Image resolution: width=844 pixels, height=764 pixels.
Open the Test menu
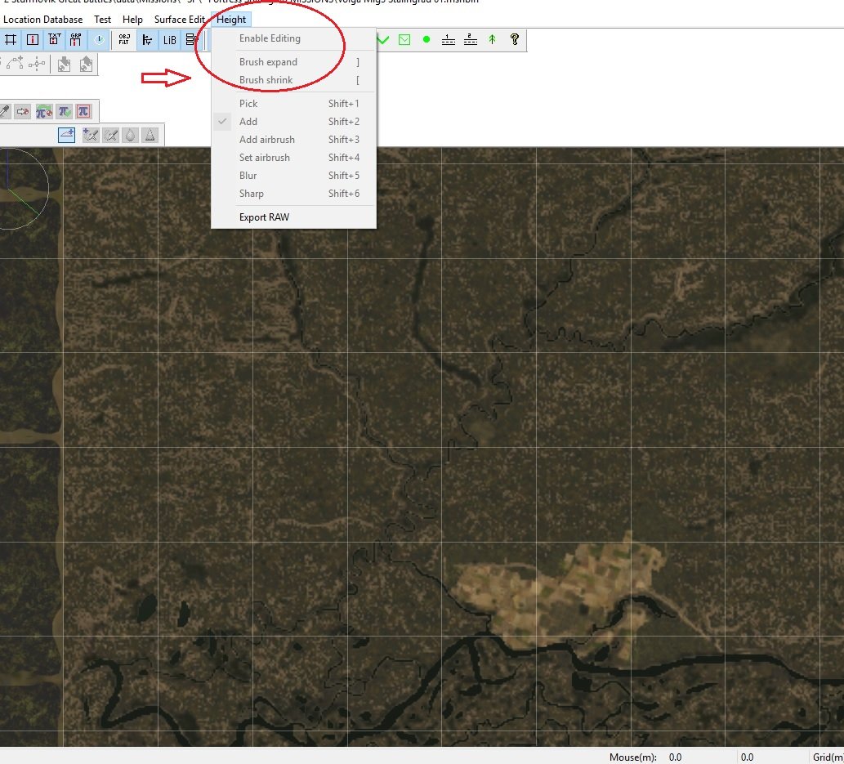(x=102, y=20)
